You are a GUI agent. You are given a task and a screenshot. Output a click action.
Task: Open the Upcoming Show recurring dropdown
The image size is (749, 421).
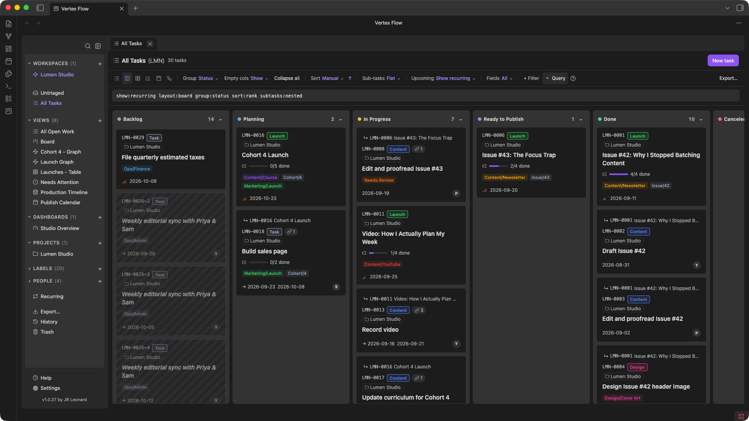(x=443, y=78)
